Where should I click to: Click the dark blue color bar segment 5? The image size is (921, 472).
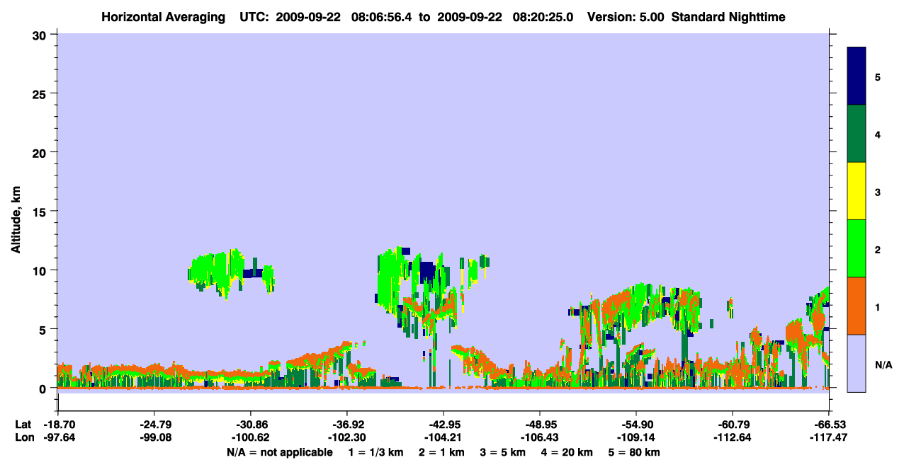857,76
